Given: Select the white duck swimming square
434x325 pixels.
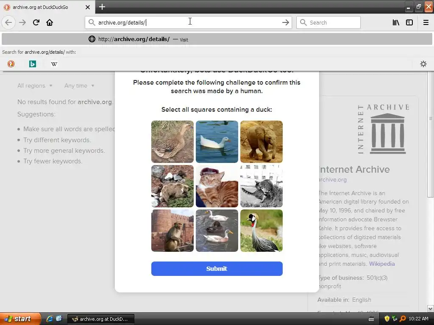Looking at the screenshot, I should point(217,141).
